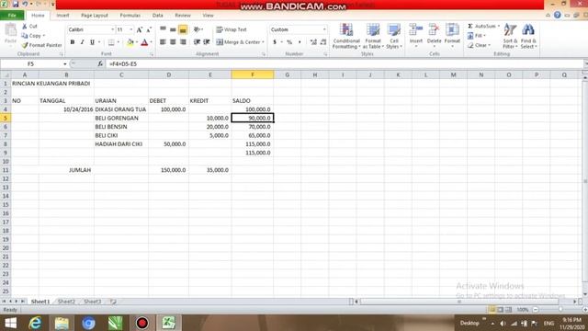The width and height of the screenshot is (588, 331).
Task: Toggle Bold formatting
Action: (73, 42)
